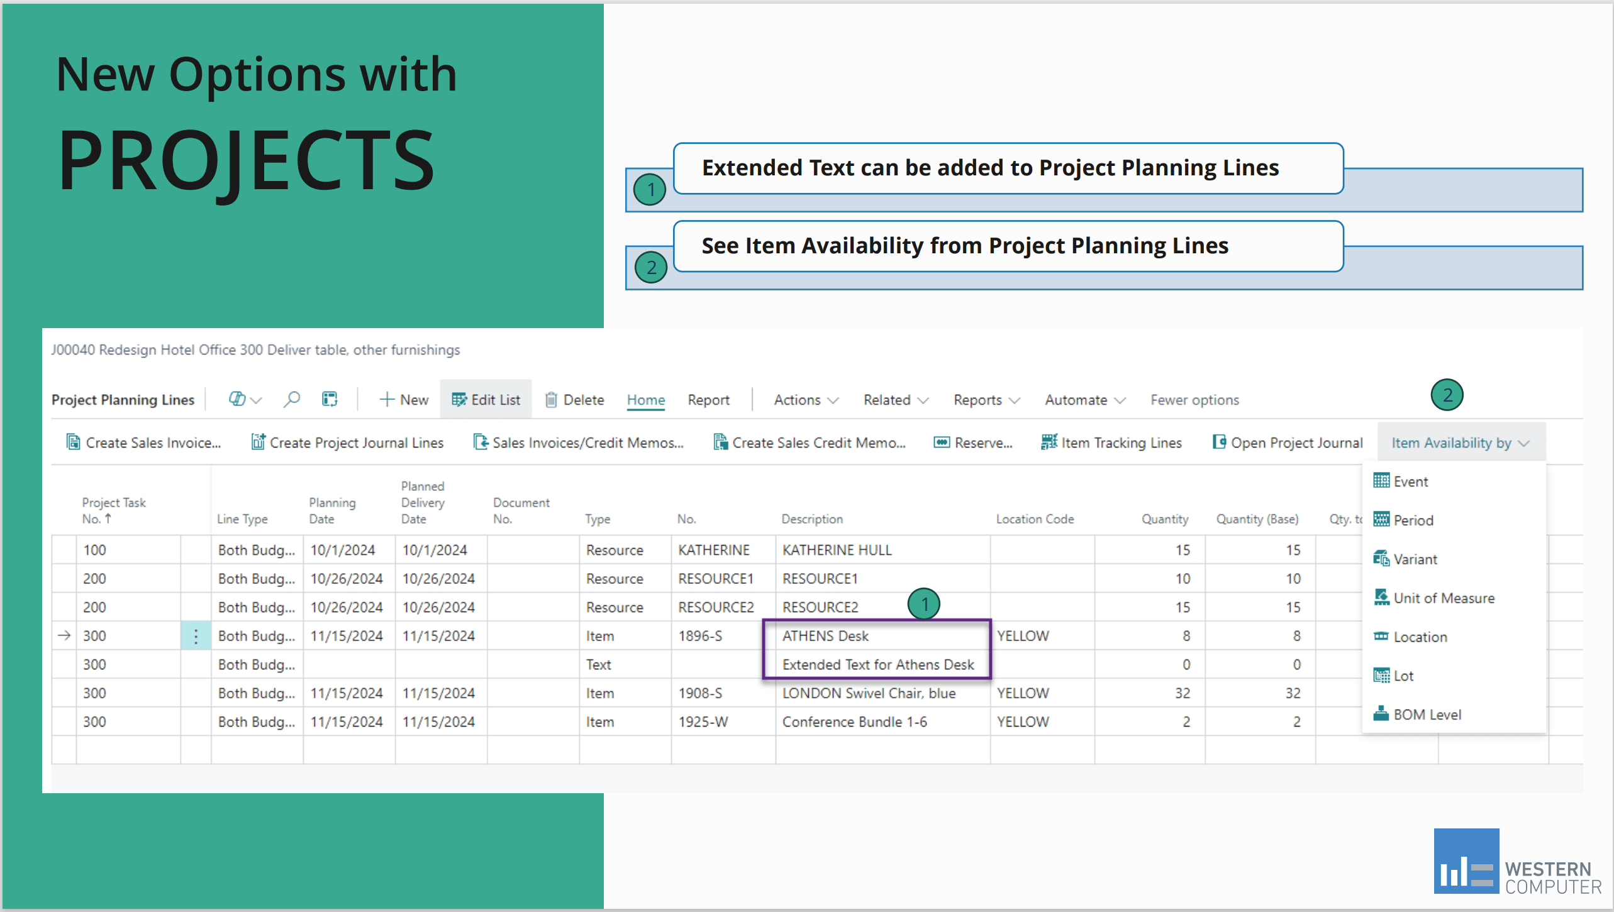Click KATHERINE HULL description cell
This screenshot has width=1614, height=912.
(x=882, y=550)
